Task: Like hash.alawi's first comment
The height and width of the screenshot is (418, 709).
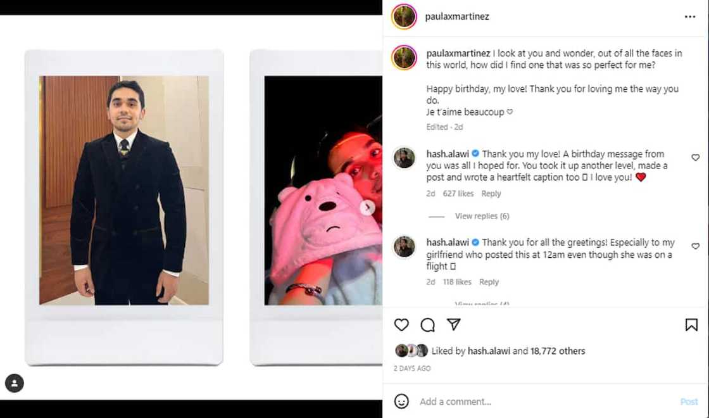Action: (x=695, y=158)
